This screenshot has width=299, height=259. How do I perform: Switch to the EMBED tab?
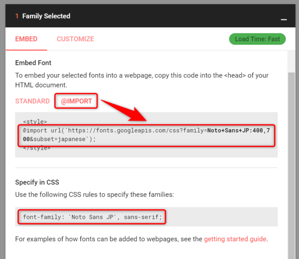(26, 39)
